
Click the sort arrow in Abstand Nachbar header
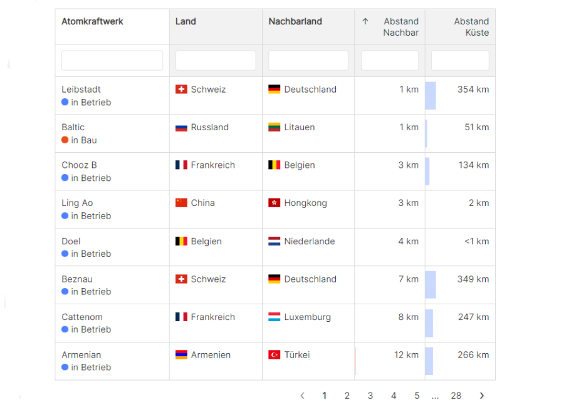365,21
